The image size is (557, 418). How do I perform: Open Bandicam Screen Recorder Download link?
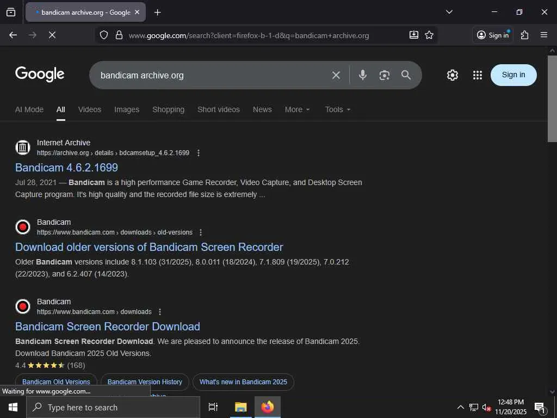108,327
